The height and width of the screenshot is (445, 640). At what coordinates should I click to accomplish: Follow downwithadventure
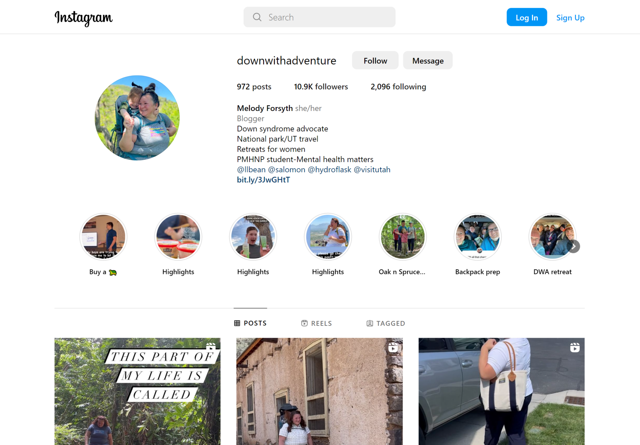point(375,60)
